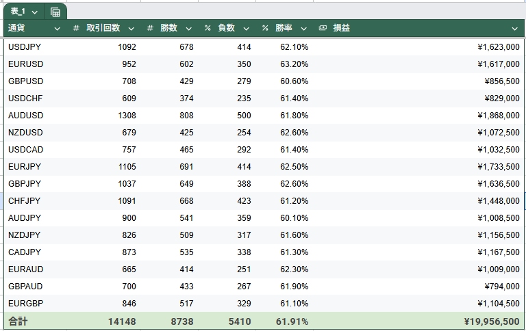Click the number type icon beside 取引回数
Viewport: 526px width, 331px height.
tap(76, 28)
